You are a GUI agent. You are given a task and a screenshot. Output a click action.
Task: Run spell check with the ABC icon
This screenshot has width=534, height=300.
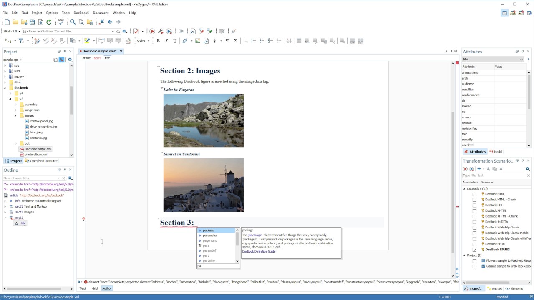point(61,22)
